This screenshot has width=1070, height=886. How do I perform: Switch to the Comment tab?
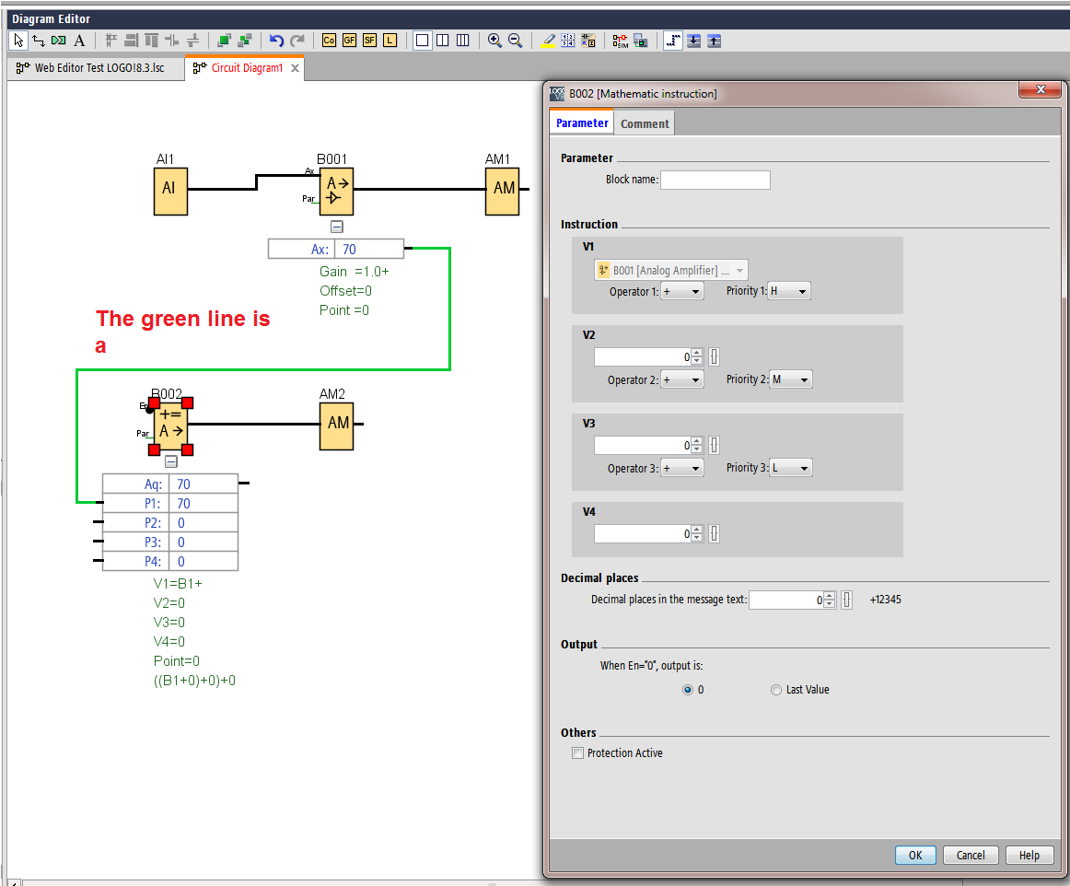(645, 123)
